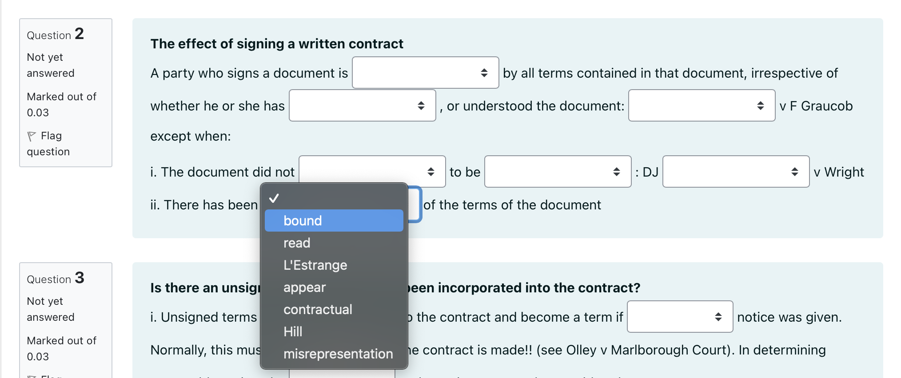
Task: Open the dropdown following 'to be'
Action: click(x=558, y=172)
